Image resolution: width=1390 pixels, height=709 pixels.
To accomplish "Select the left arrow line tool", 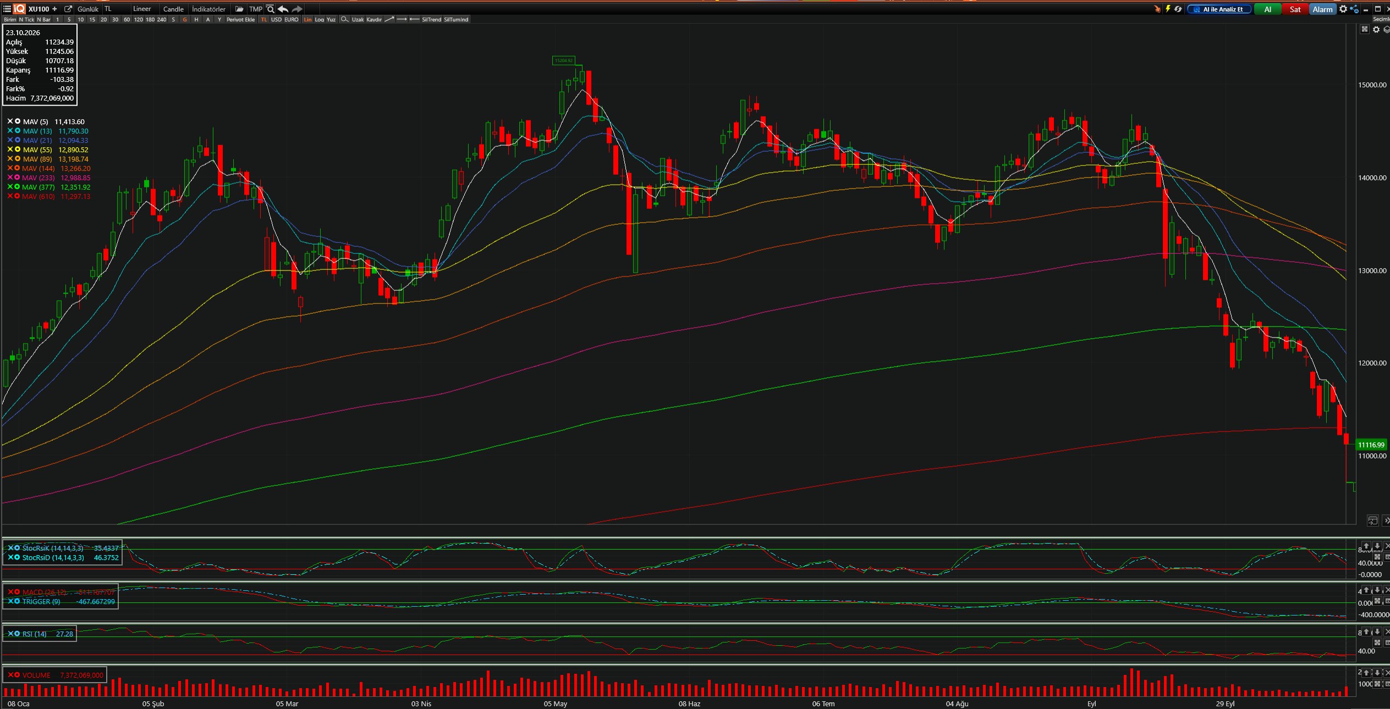I will coord(414,19).
